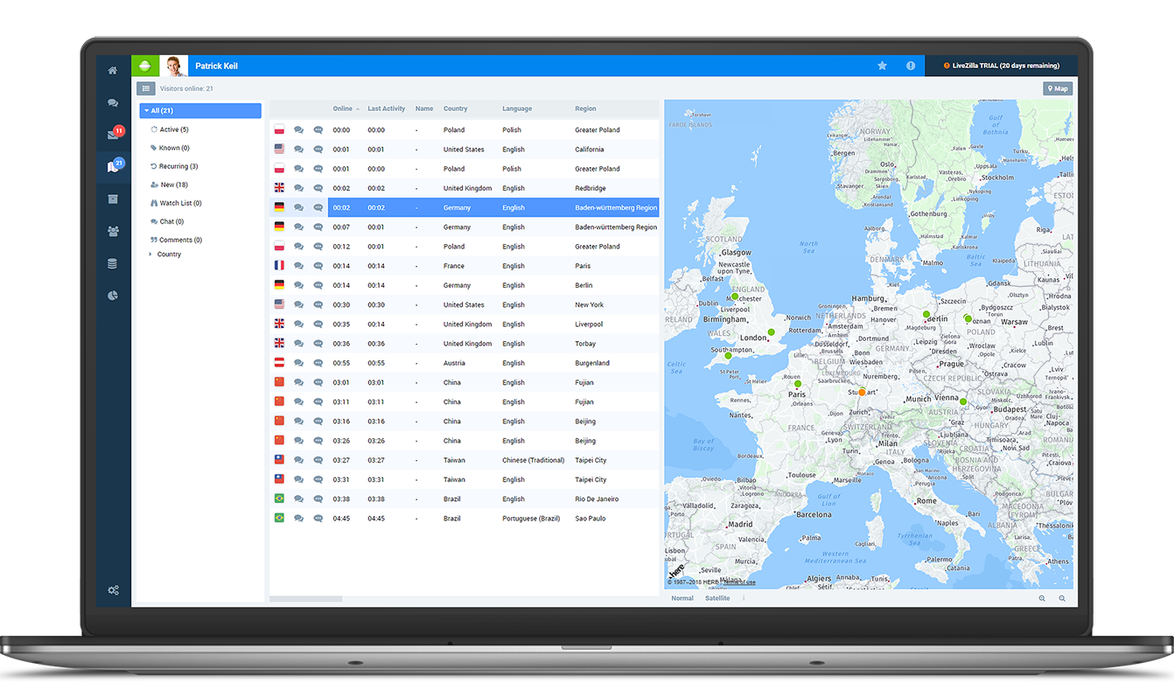
Task: Sort by Language column header
Action: point(517,108)
